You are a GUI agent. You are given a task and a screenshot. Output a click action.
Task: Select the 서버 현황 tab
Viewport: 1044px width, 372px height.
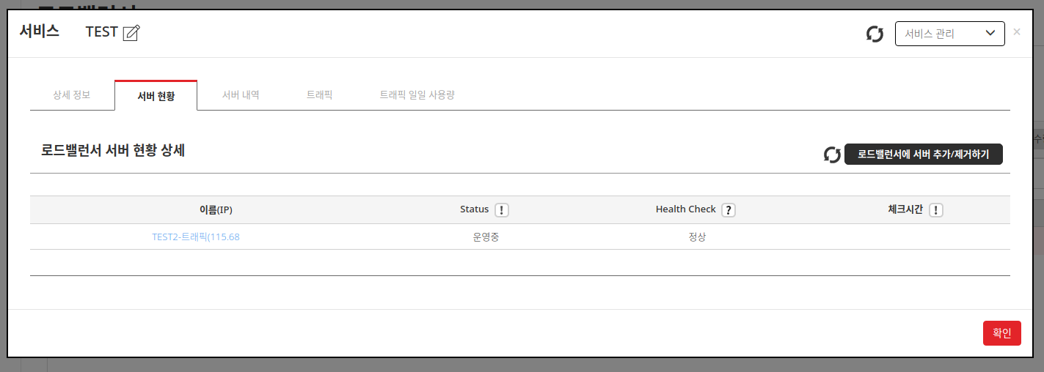[156, 95]
